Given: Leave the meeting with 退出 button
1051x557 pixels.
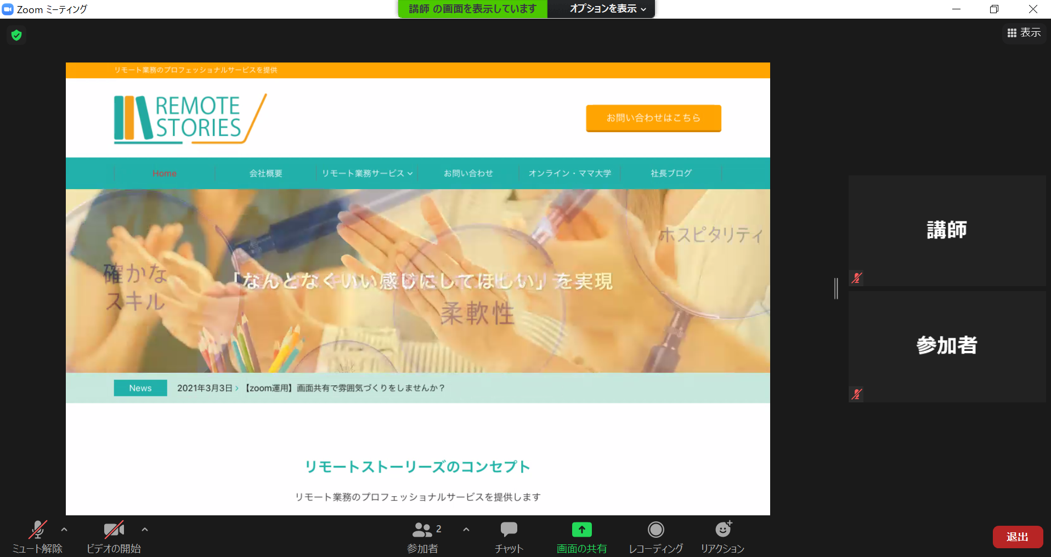Looking at the screenshot, I should (x=1018, y=537).
